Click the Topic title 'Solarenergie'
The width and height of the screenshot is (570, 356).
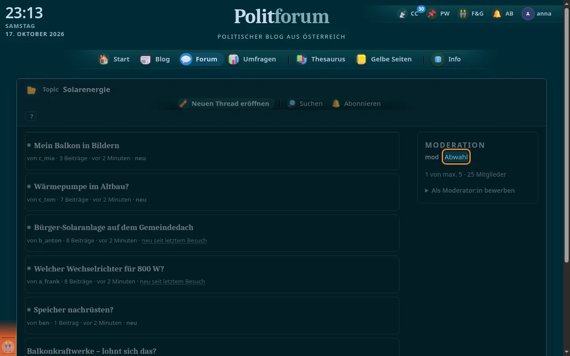tap(86, 89)
